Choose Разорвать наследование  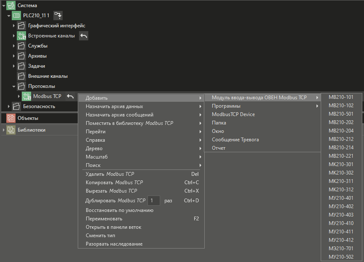(x=141, y=244)
